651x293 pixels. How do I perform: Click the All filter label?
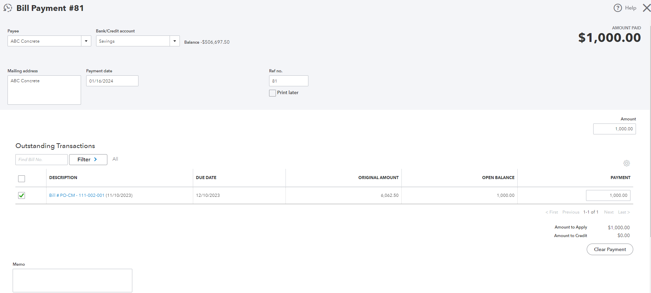click(115, 159)
